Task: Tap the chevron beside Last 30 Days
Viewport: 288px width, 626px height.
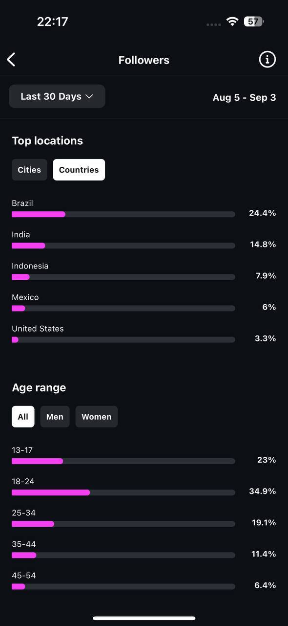Action: [x=89, y=96]
